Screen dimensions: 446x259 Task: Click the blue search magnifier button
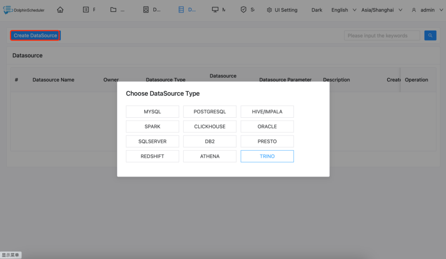(x=430, y=36)
